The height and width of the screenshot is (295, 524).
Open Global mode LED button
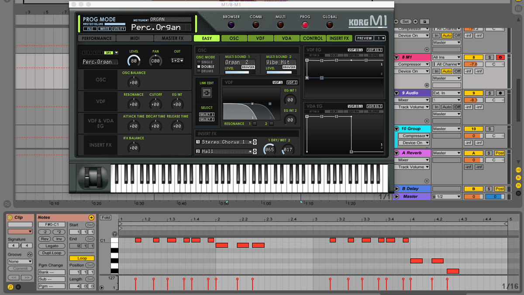pos(330,25)
